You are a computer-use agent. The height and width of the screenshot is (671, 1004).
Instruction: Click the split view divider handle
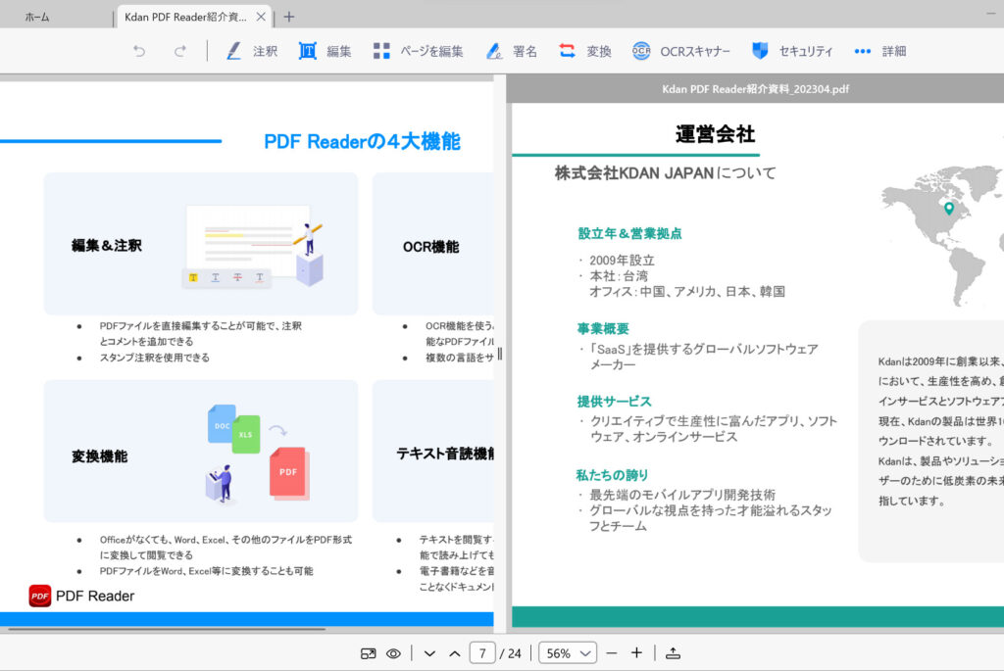[500, 353]
